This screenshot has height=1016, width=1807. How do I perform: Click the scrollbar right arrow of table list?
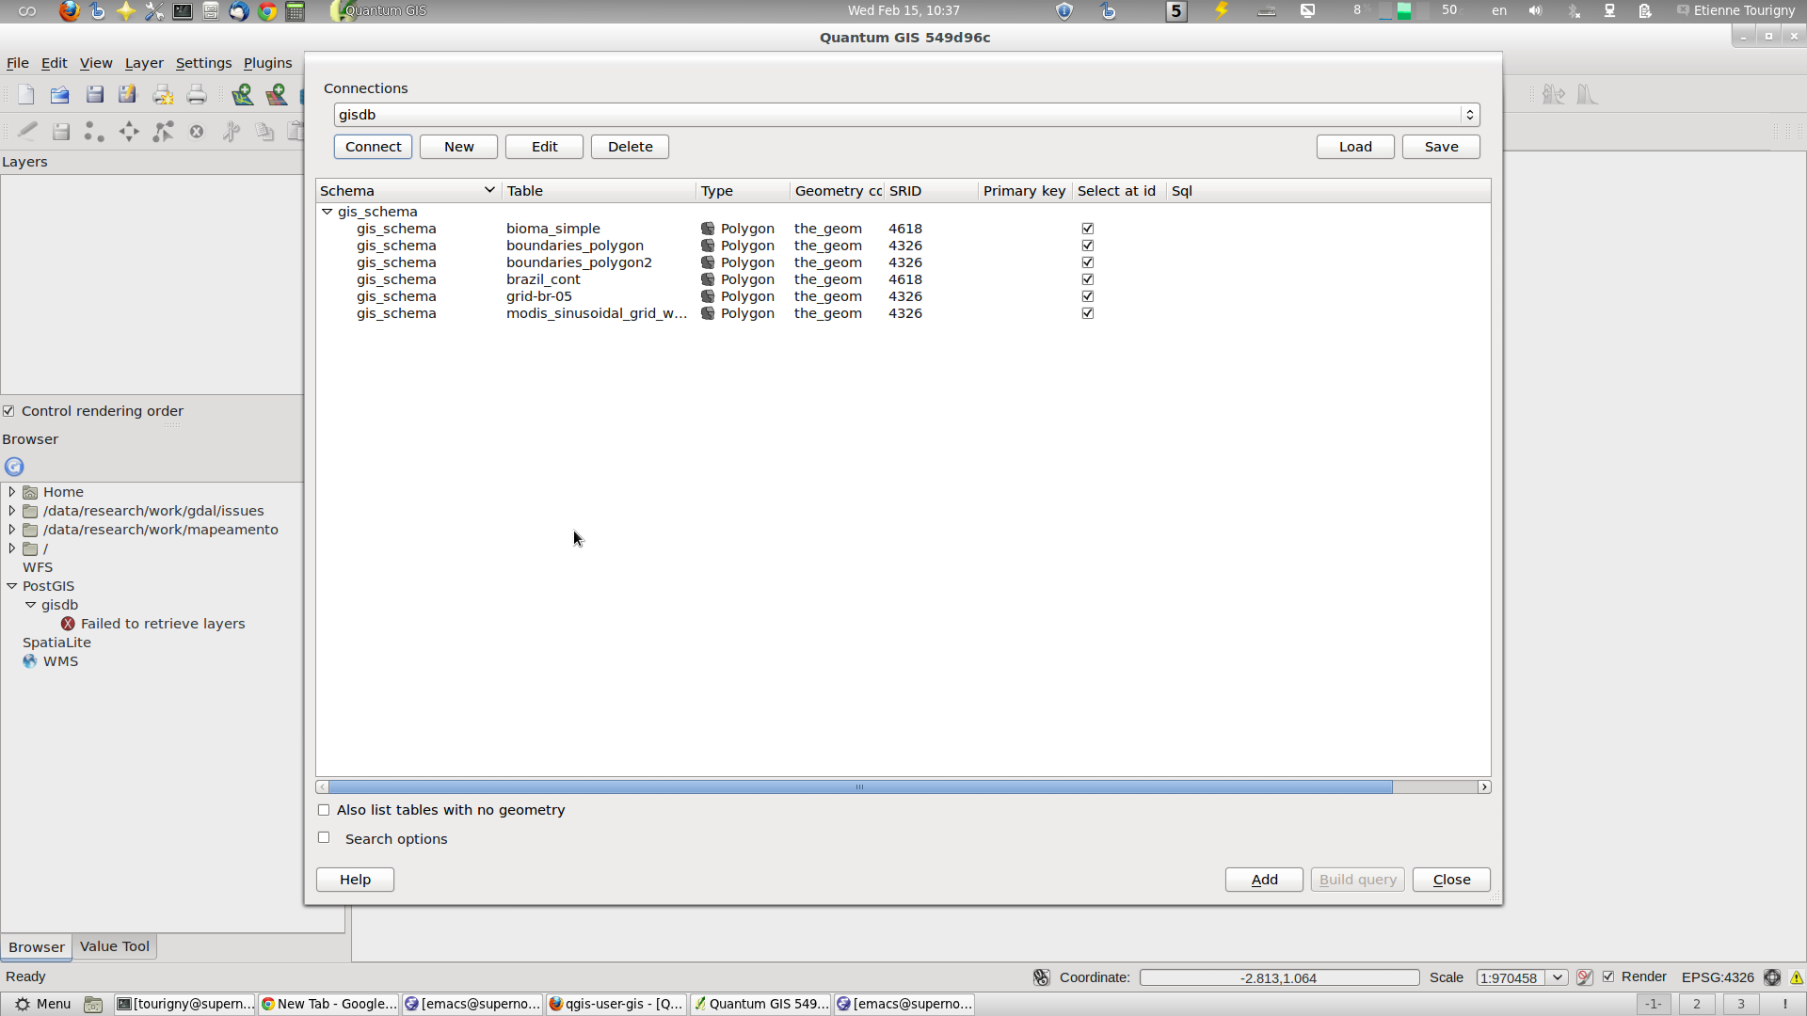pos(1484,787)
